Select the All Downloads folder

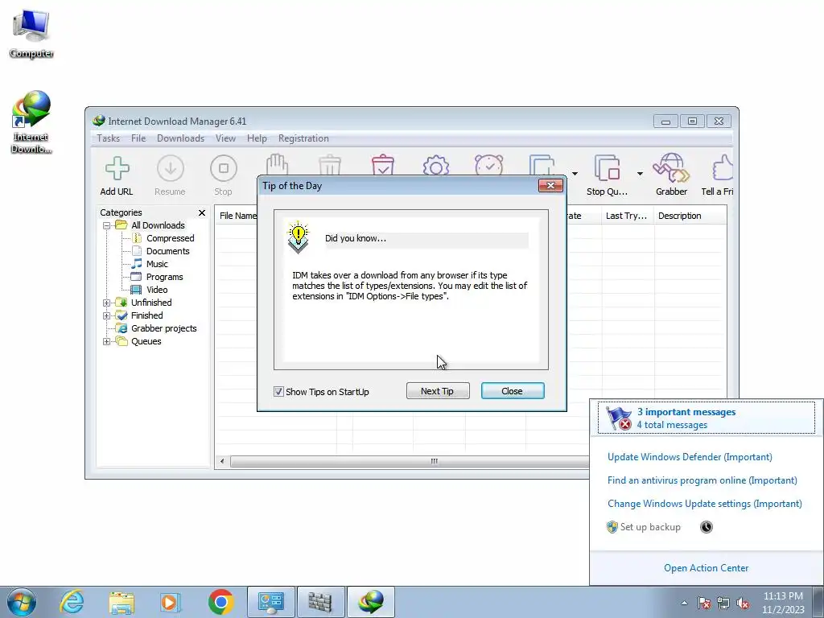158,225
